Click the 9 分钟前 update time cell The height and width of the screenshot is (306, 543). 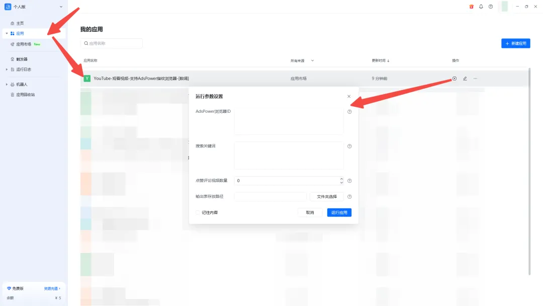click(380, 79)
